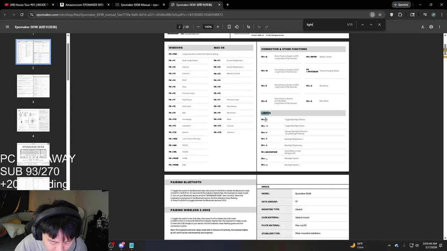Click the MAC OS column heading

coord(219,48)
